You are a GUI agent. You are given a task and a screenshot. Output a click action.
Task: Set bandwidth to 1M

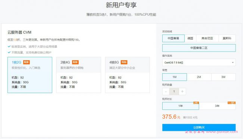[x=175, y=77]
